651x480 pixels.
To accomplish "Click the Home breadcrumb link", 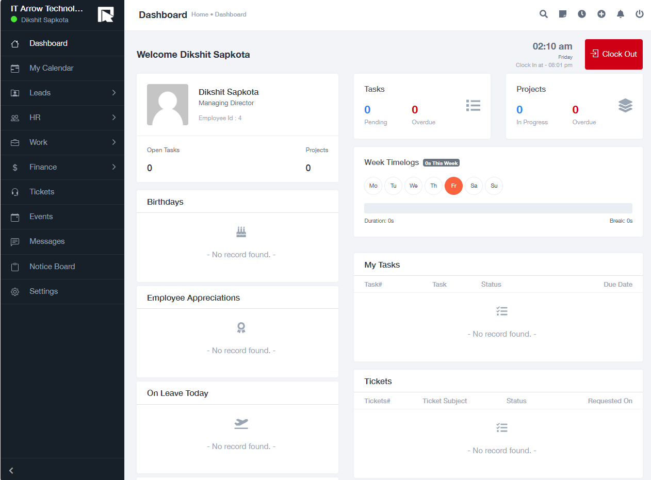I will pos(200,14).
